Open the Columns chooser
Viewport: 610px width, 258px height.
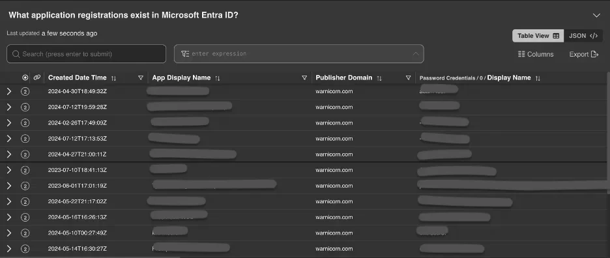tap(536, 54)
